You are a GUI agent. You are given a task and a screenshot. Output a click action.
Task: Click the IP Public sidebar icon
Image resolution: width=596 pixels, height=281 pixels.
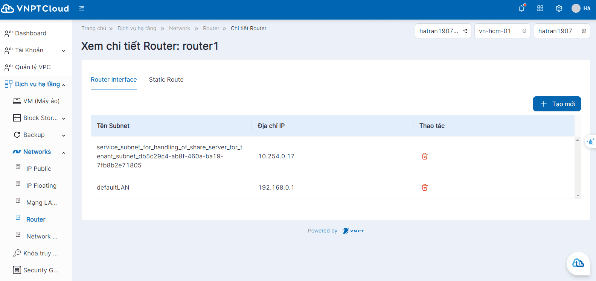coord(18,167)
